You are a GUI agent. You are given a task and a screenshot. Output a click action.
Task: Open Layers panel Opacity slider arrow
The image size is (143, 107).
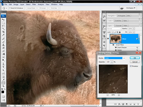point(134,29)
